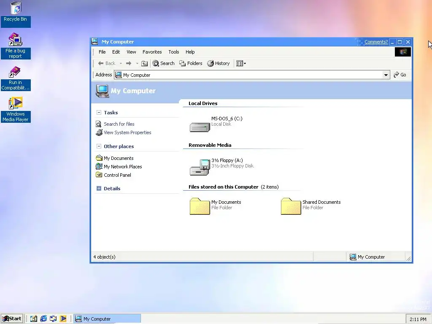Collapse the Other places section

coord(99,146)
